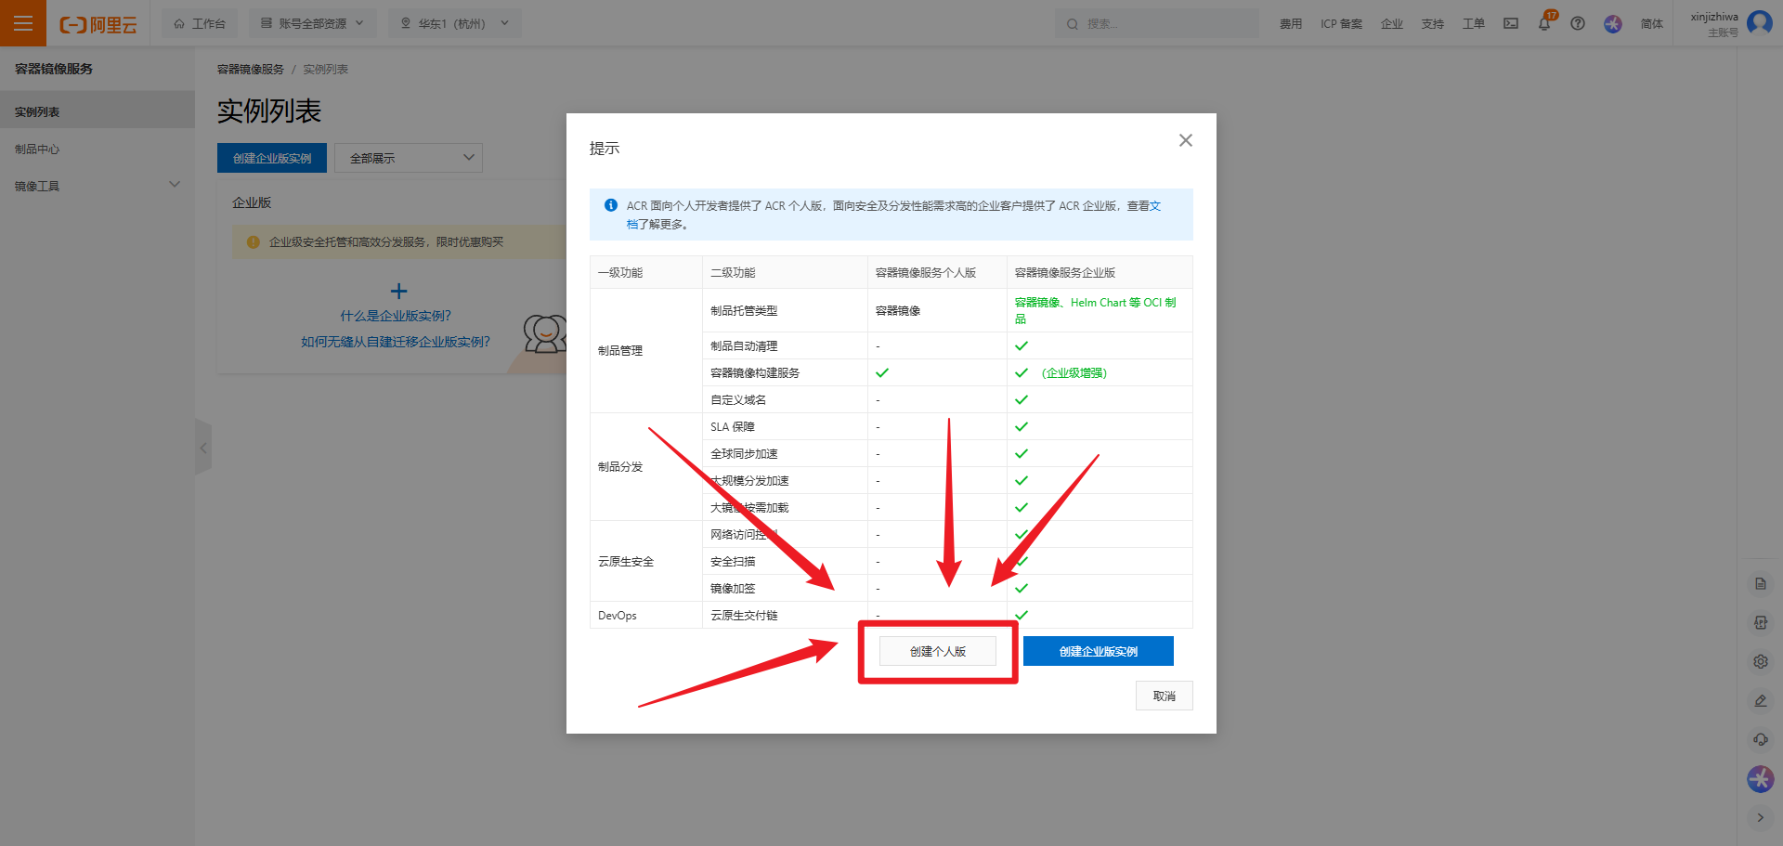Image resolution: width=1783 pixels, height=846 pixels.
Task: Collapse the left sidebar handle
Action: [x=203, y=448]
